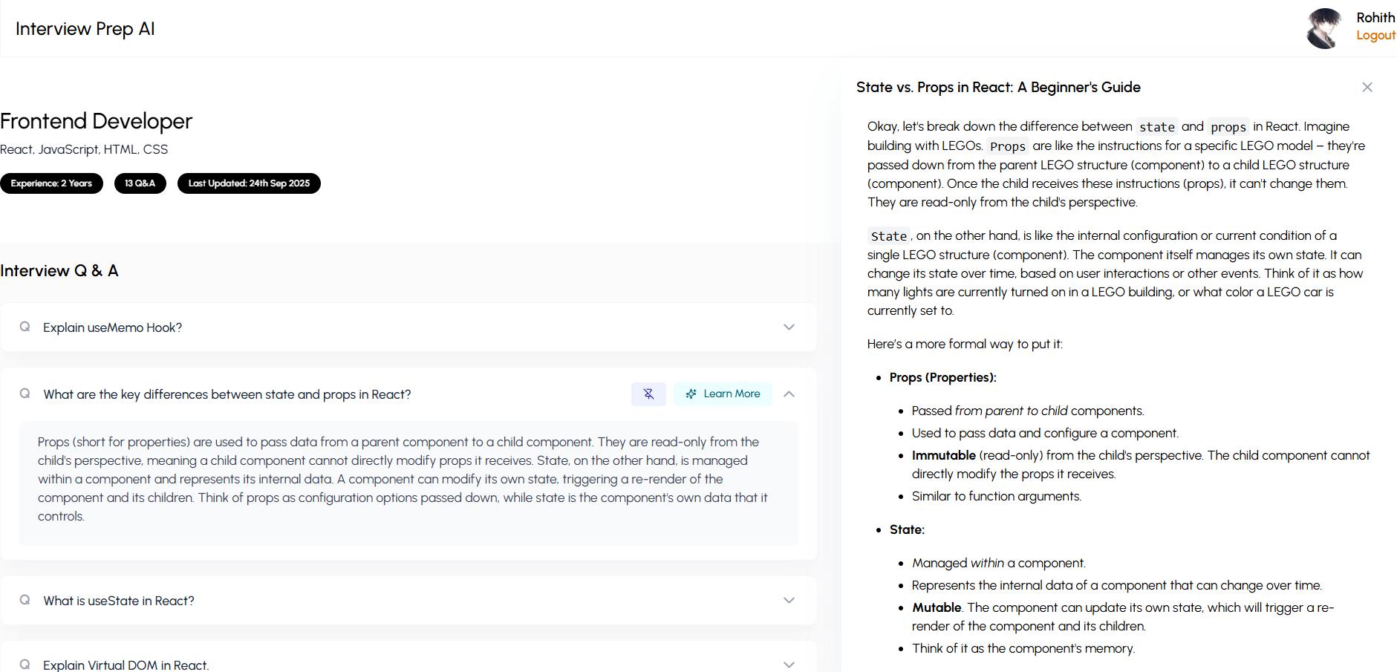Screen dimensions: 1397x672
Task: Expand the useState question chevron
Action: click(789, 601)
